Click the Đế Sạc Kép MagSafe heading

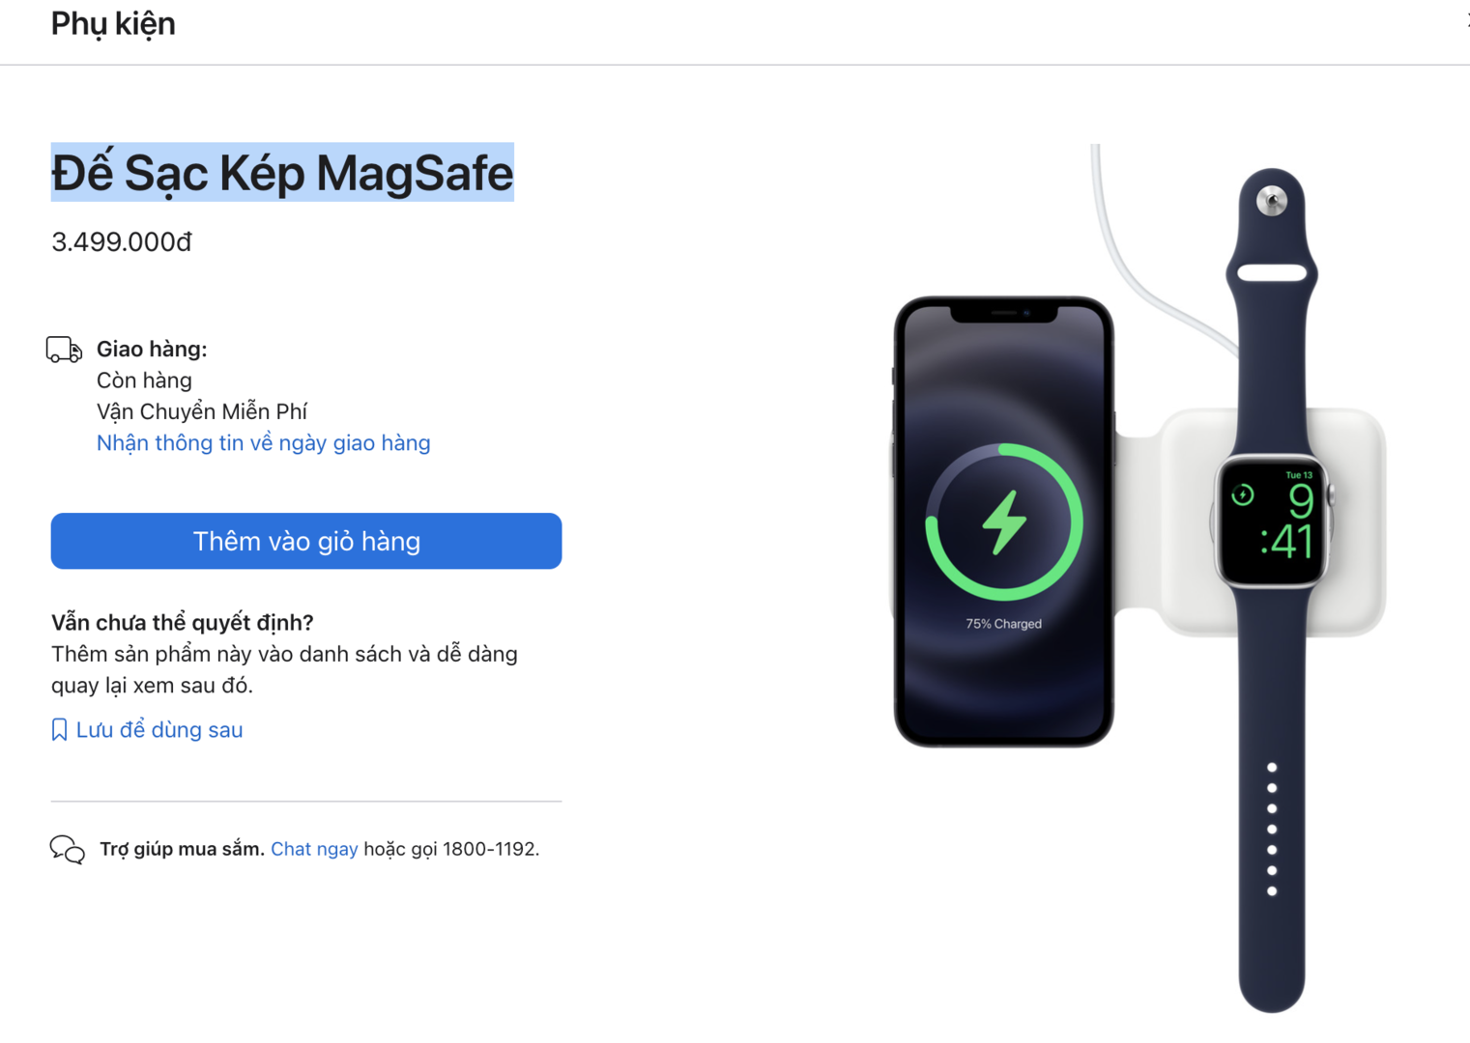point(282,173)
